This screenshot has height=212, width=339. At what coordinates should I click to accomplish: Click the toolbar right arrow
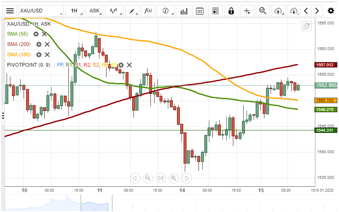coord(317,11)
